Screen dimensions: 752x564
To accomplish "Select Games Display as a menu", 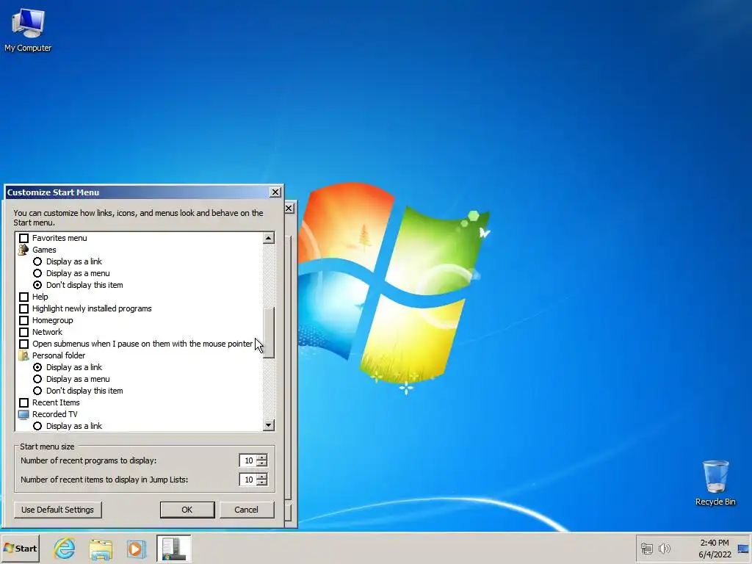I will tap(37, 273).
